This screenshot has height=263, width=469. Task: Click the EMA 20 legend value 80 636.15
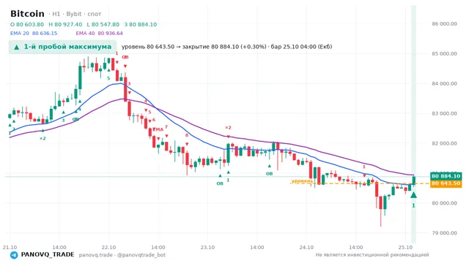(45, 34)
